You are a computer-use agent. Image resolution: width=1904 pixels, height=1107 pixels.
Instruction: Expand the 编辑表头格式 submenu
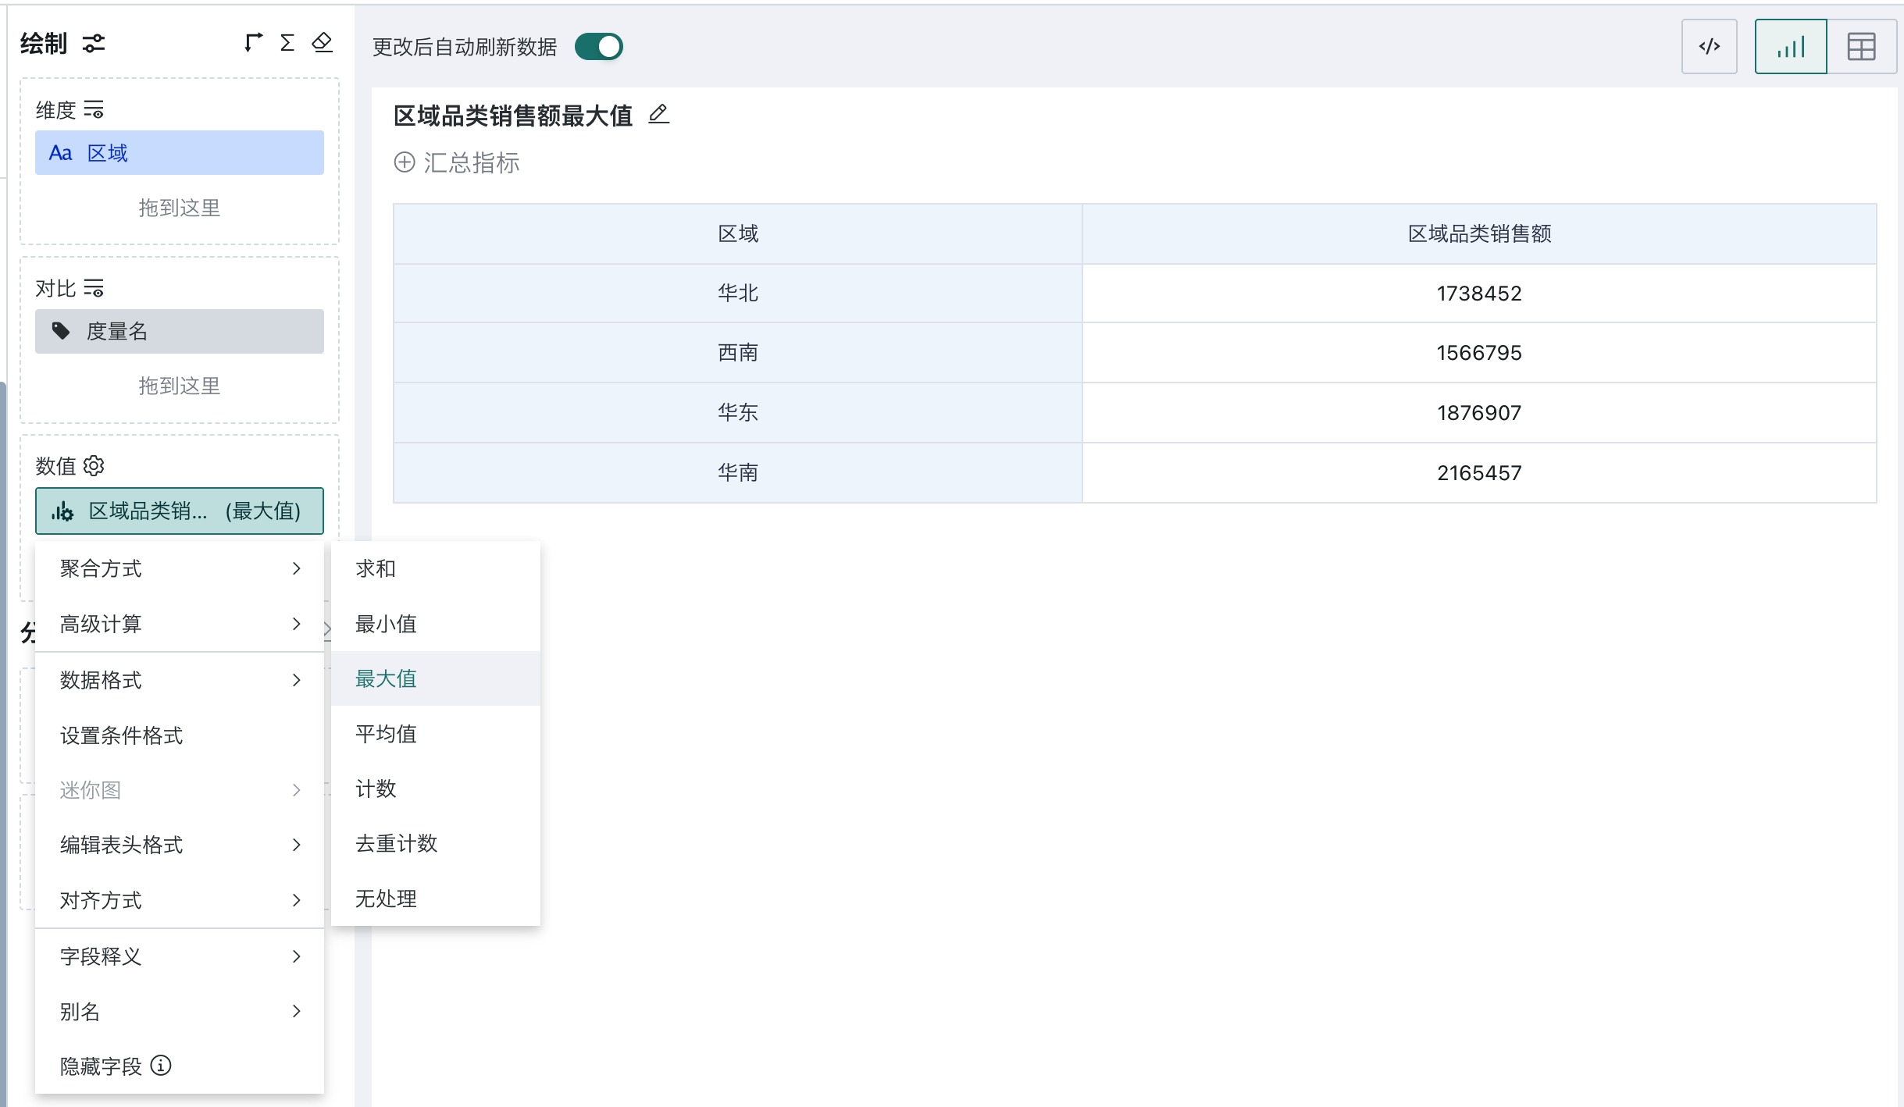click(180, 845)
